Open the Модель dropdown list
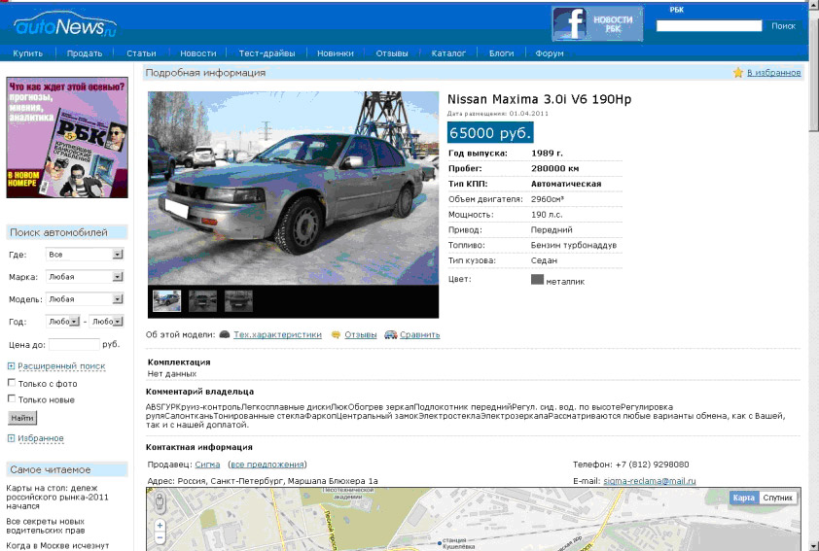 click(85, 299)
